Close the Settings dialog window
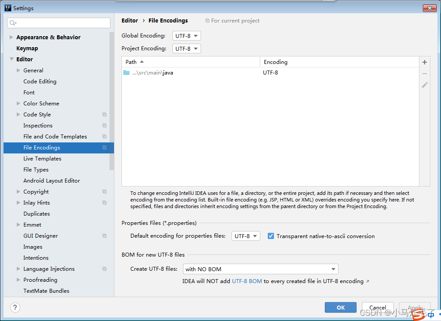 430,8
